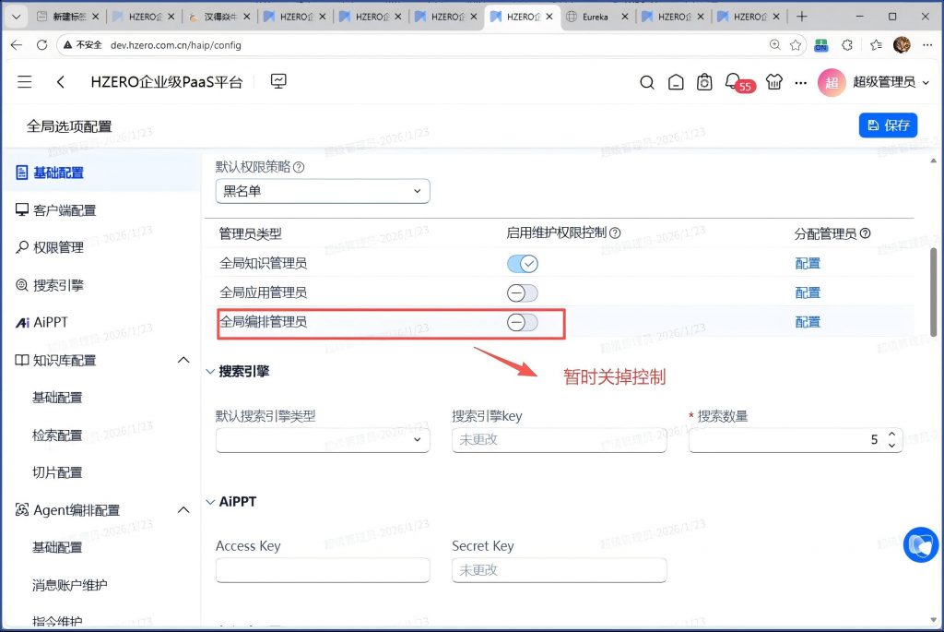This screenshot has height=632, width=944.
Task: Collapse the 知识库配置 sidebar group
Action: point(183,360)
